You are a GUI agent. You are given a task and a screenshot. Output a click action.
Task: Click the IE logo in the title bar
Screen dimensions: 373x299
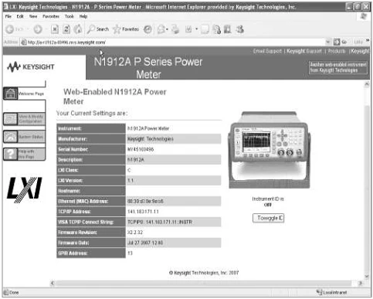5,7
